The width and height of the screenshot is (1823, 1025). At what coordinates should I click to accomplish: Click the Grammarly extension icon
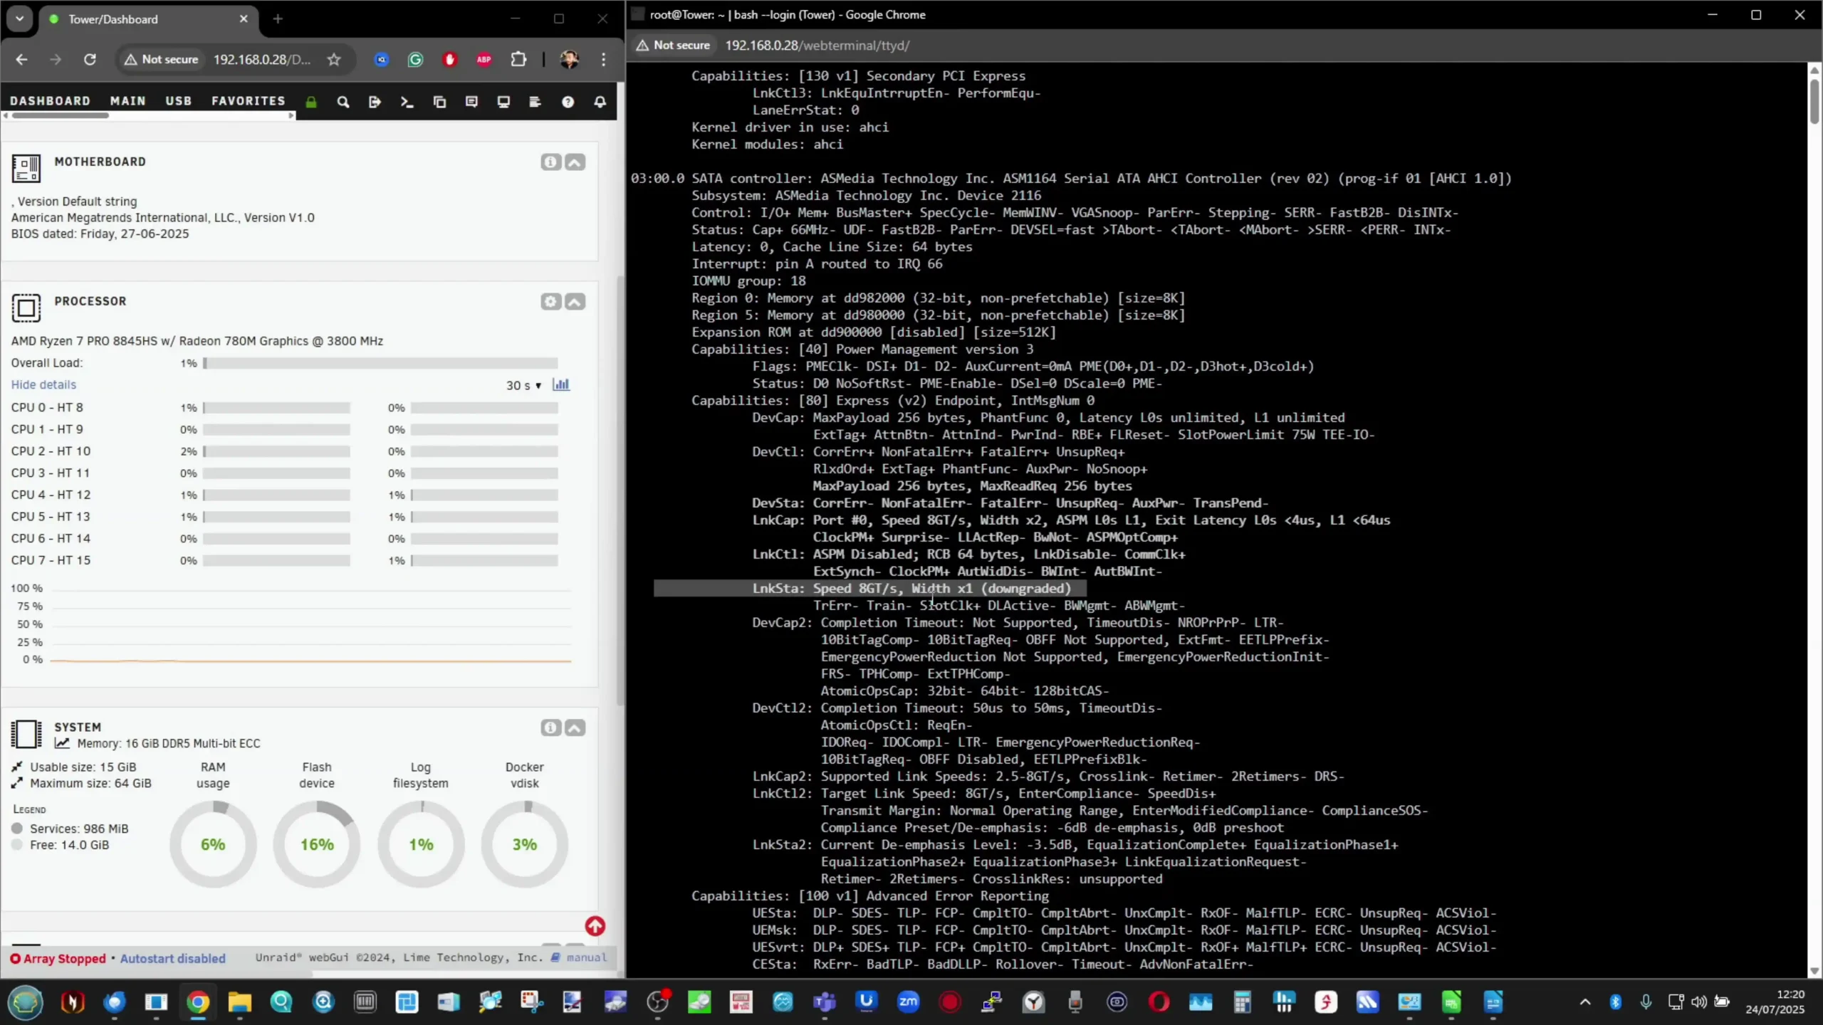(x=416, y=60)
